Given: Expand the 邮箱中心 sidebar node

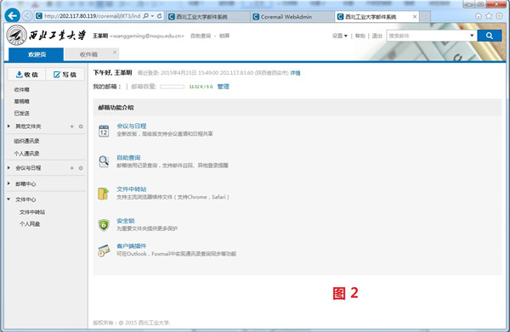Looking at the screenshot, I should point(8,183).
